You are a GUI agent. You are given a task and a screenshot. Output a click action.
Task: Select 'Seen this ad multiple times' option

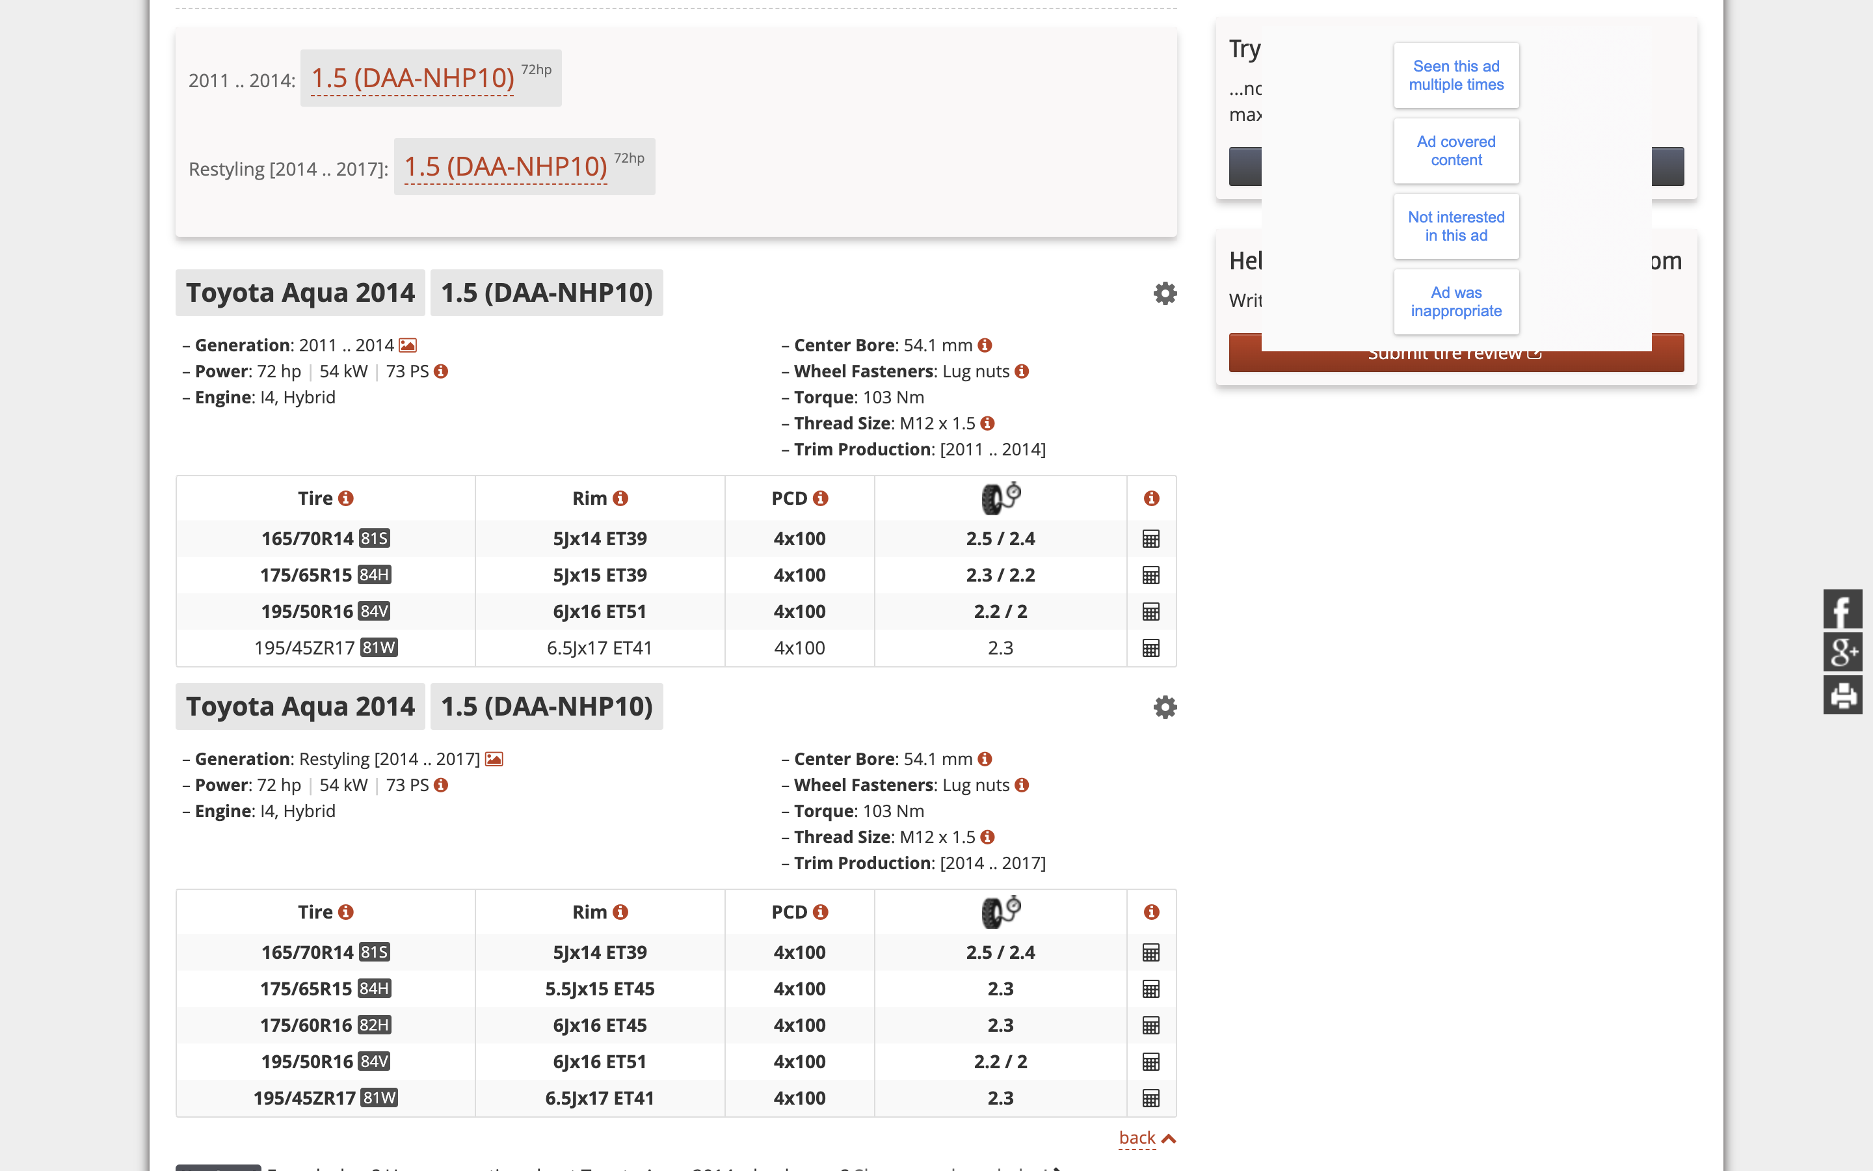pos(1456,75)
